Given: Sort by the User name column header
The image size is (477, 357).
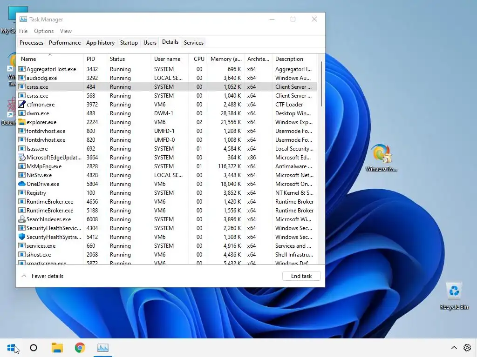Looking at the screenshot, I should tap(170, 59).
